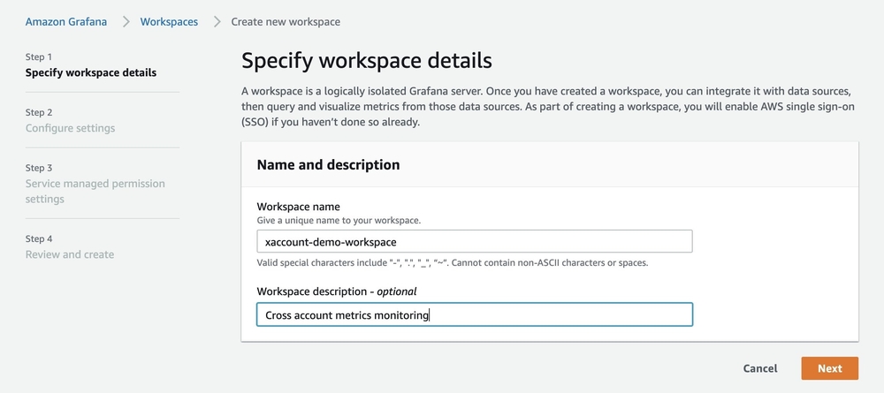Click the Create new workspace breadcrumb text
Image resolution: width=884 pixels, height=393 pixels.
point(286,22)
